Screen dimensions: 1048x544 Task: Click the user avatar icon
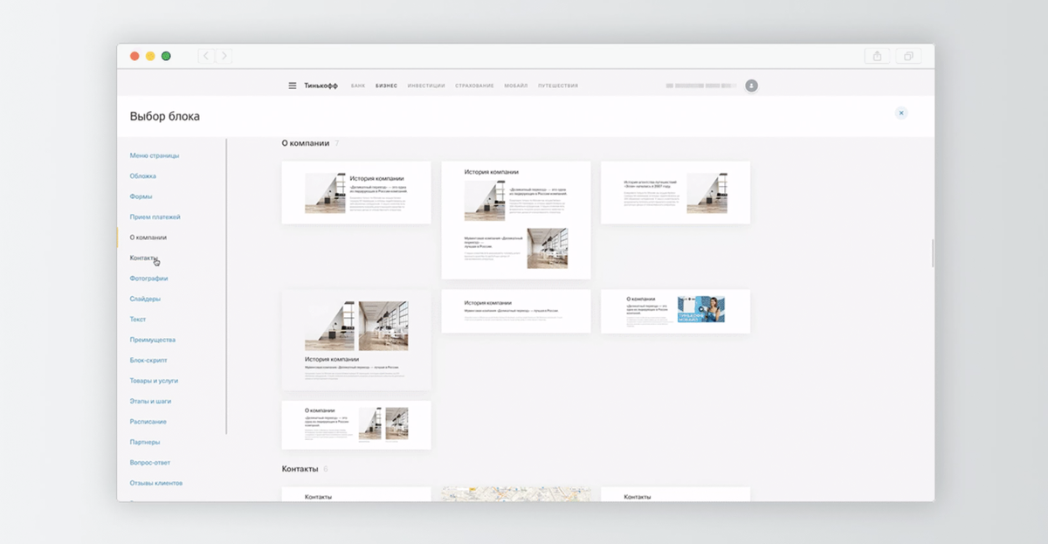752,86
